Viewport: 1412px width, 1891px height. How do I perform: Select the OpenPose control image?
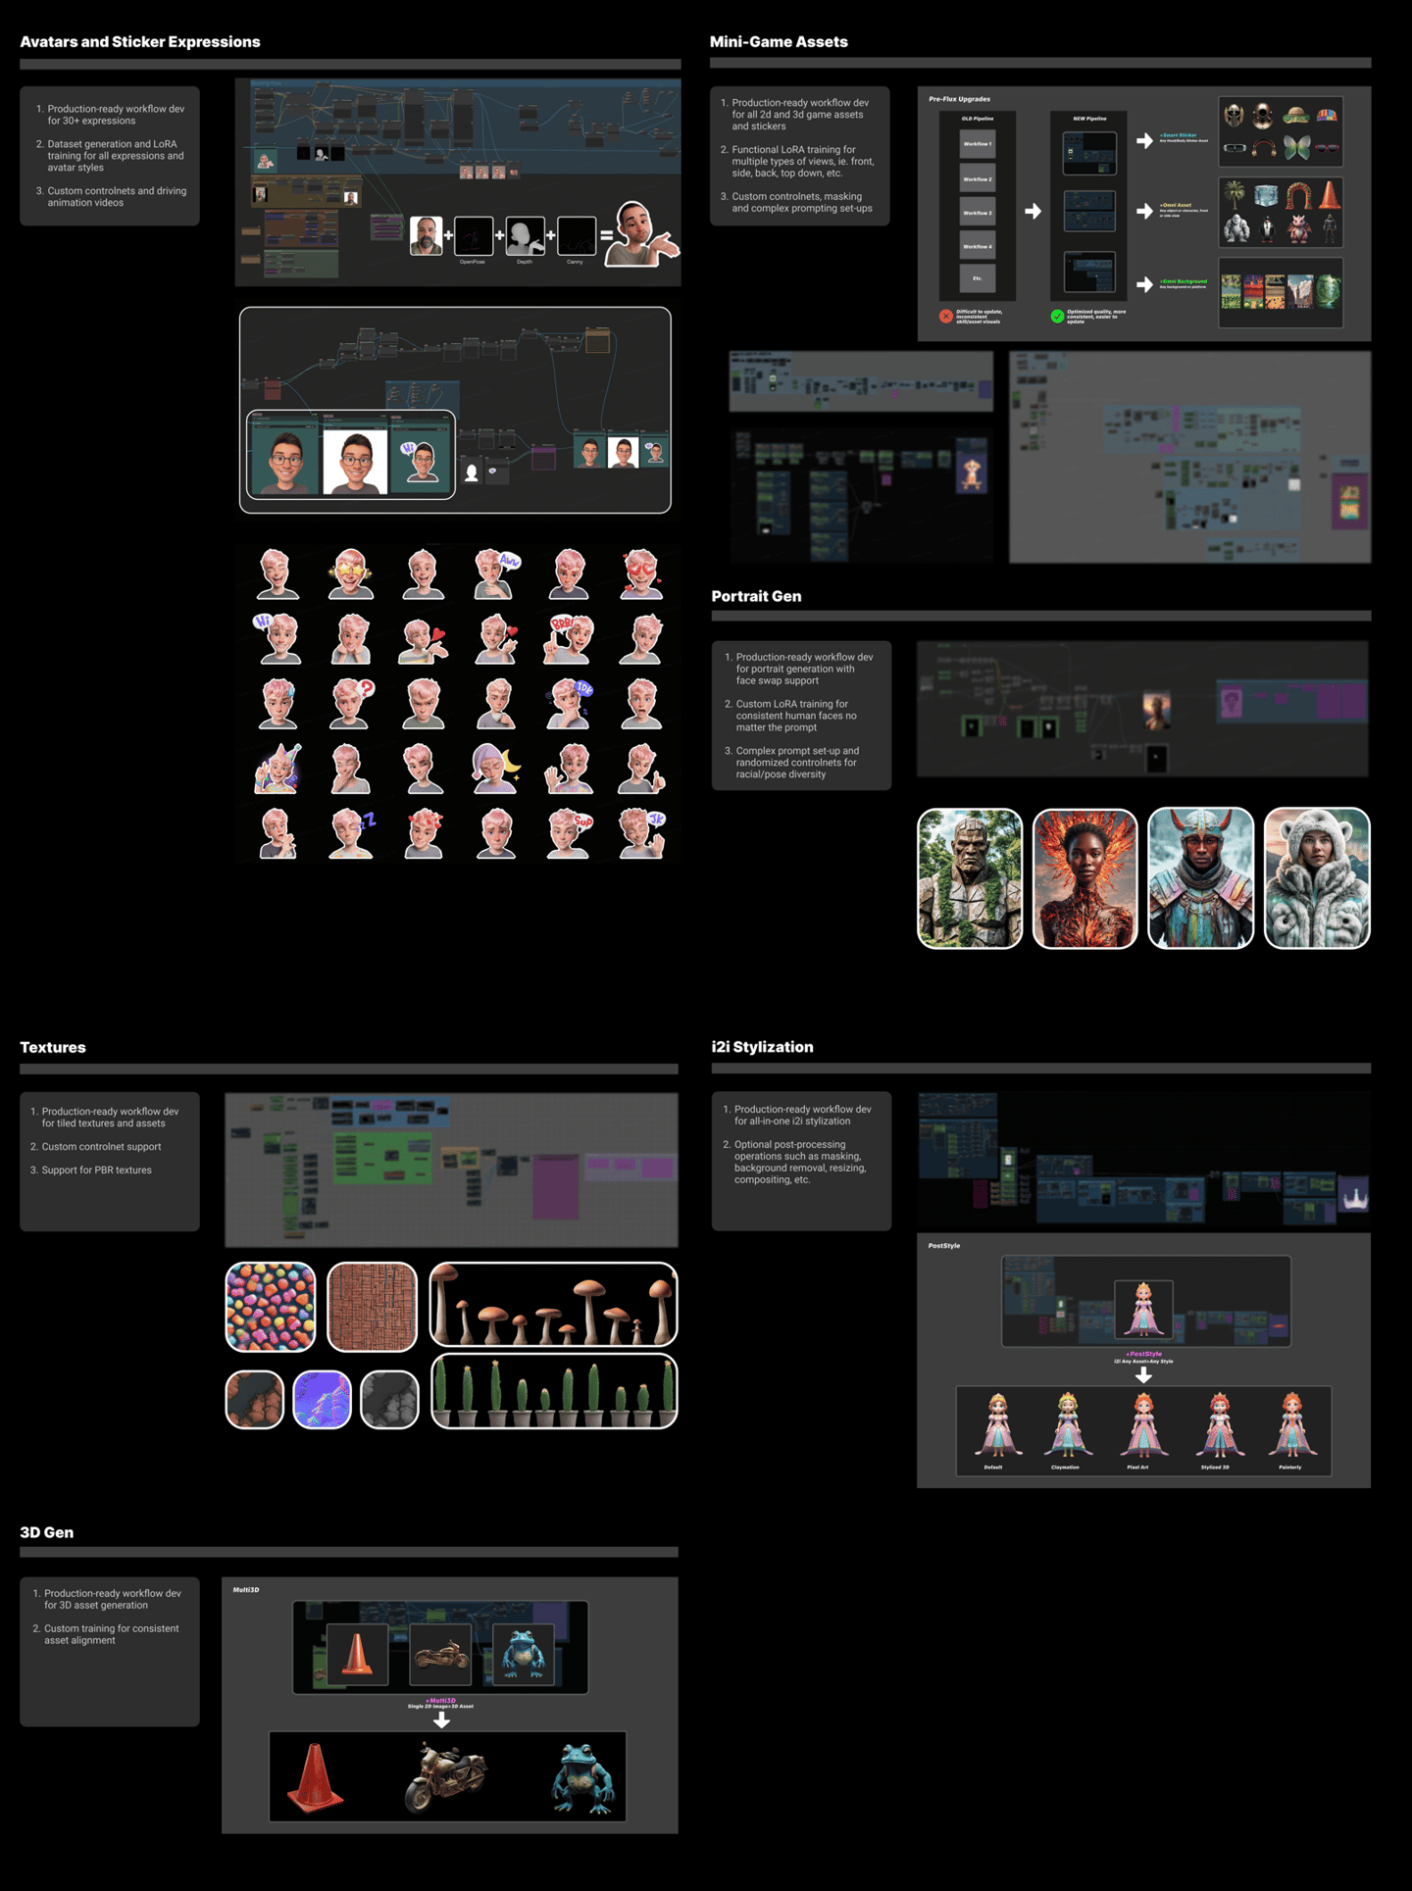pos(474,236)
